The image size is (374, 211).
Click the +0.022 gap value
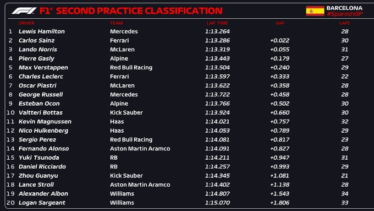[x=280, y=40]
